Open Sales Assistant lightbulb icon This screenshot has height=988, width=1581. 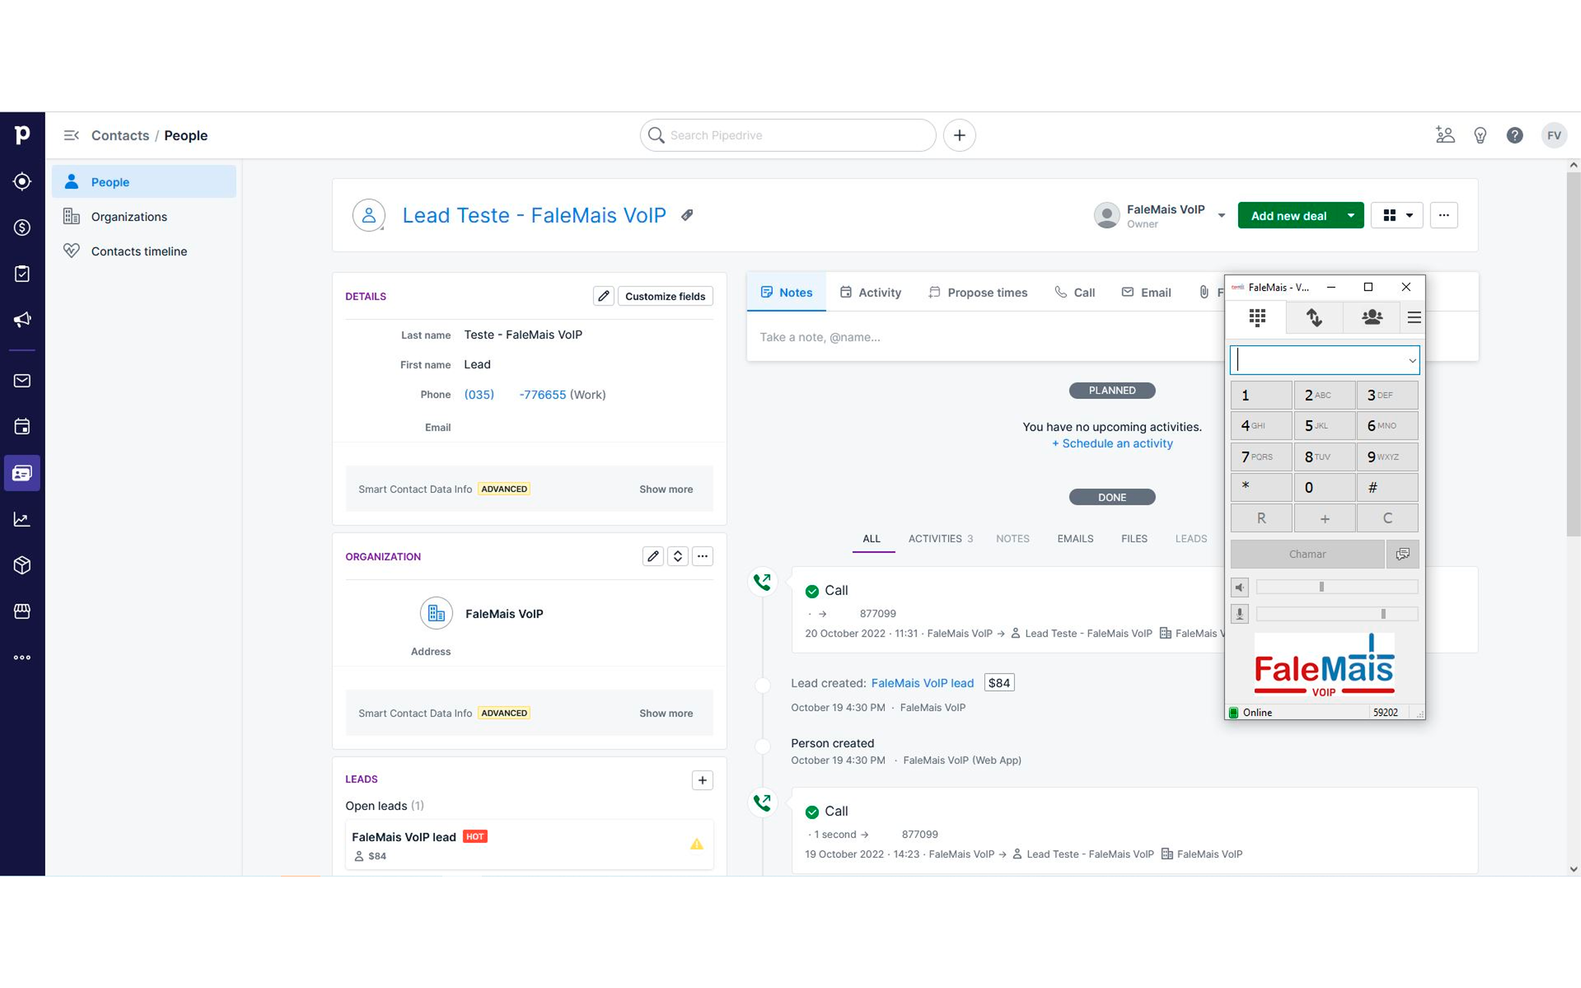(x=1481, y=135)
